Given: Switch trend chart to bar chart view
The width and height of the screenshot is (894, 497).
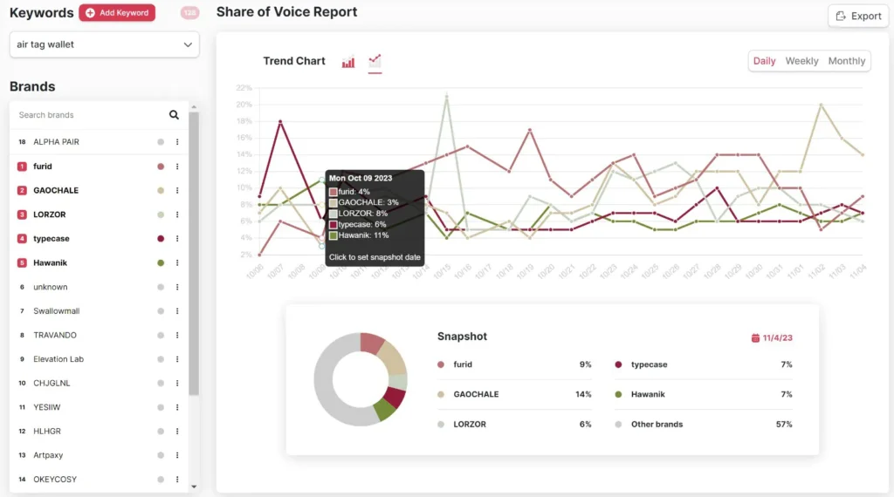Looking at the screenshot, I should (x=348, y=62).
